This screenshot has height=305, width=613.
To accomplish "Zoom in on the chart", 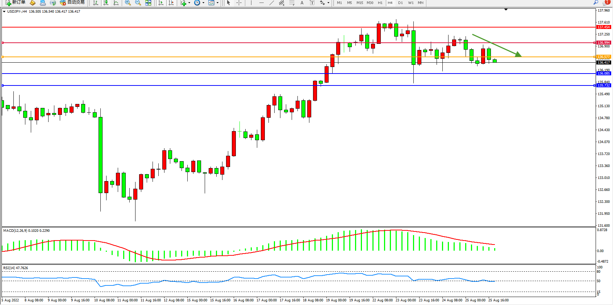I will click(x=128, y=3).
